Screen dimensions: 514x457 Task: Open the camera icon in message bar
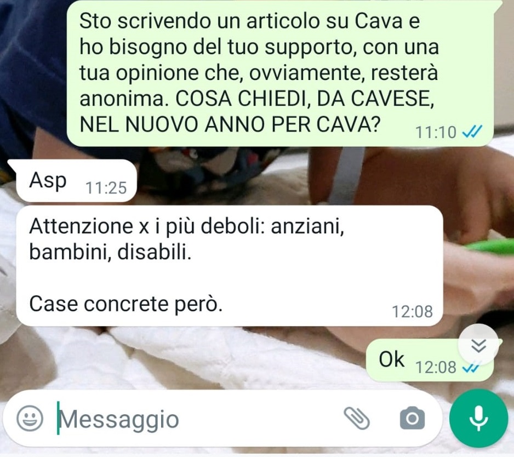click(412, 418)
